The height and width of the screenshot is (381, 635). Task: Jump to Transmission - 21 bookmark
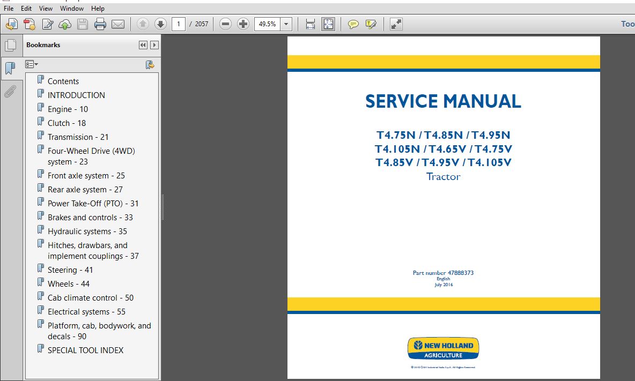(x=78, y=137)
